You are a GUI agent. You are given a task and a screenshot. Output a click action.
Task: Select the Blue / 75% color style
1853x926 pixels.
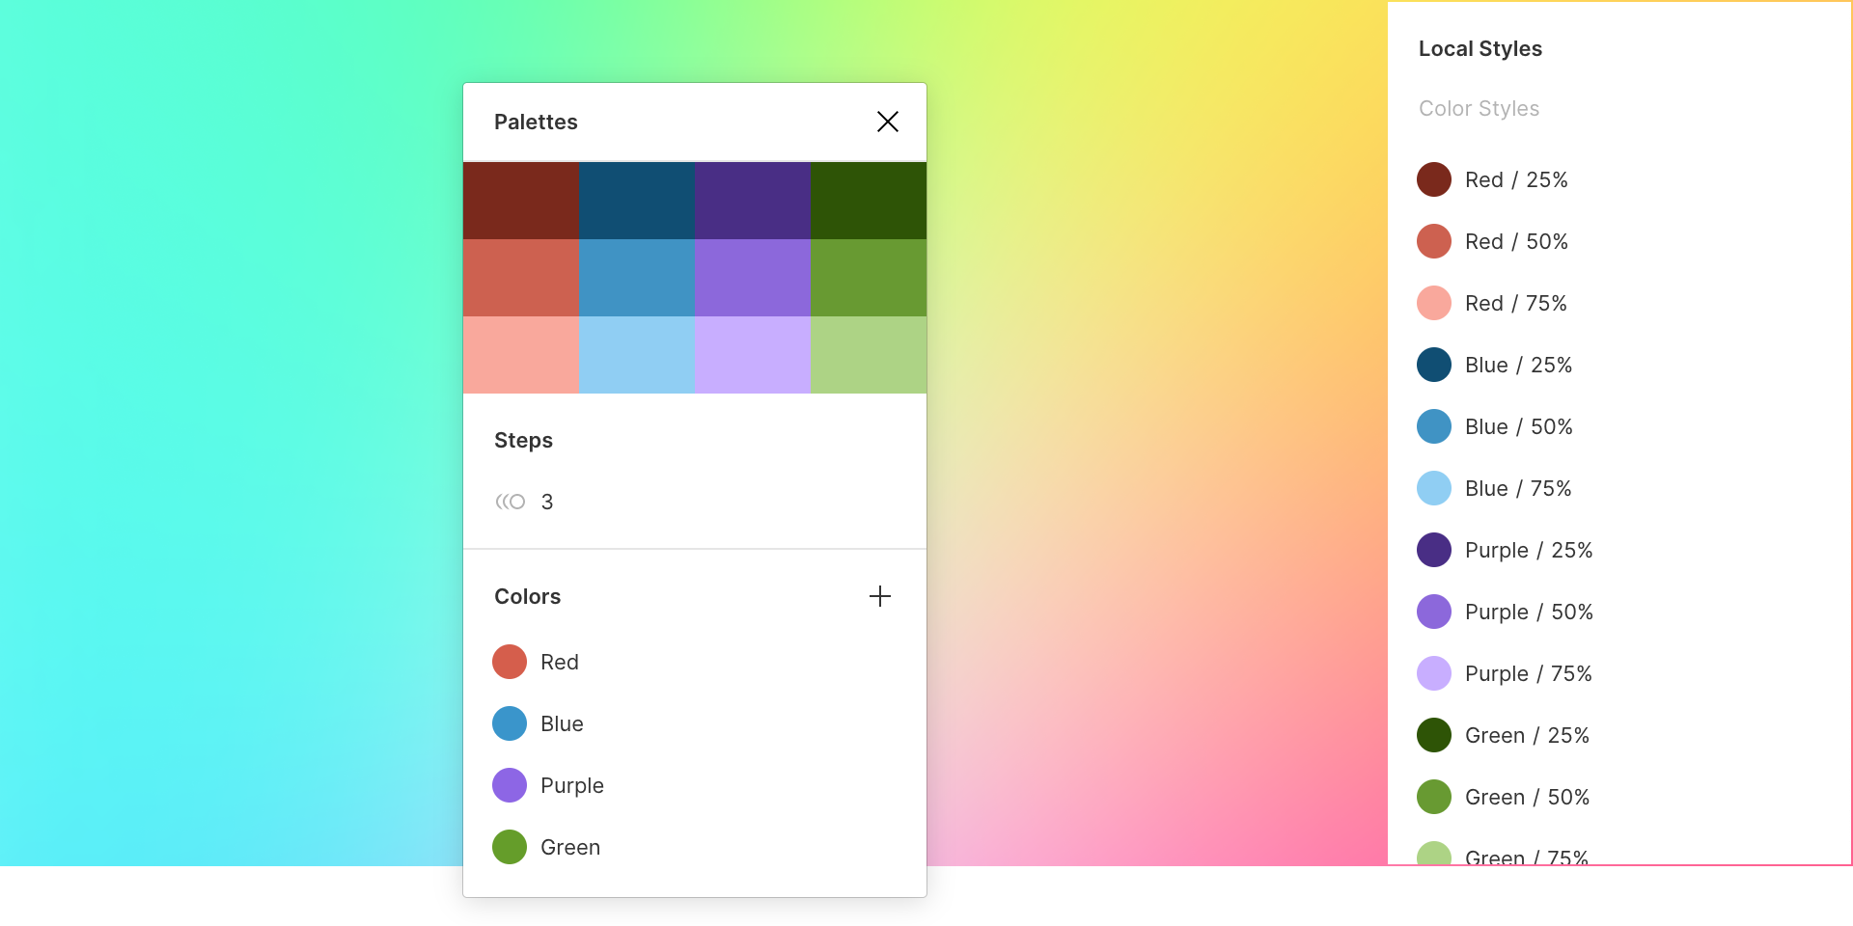(1518, 488)
